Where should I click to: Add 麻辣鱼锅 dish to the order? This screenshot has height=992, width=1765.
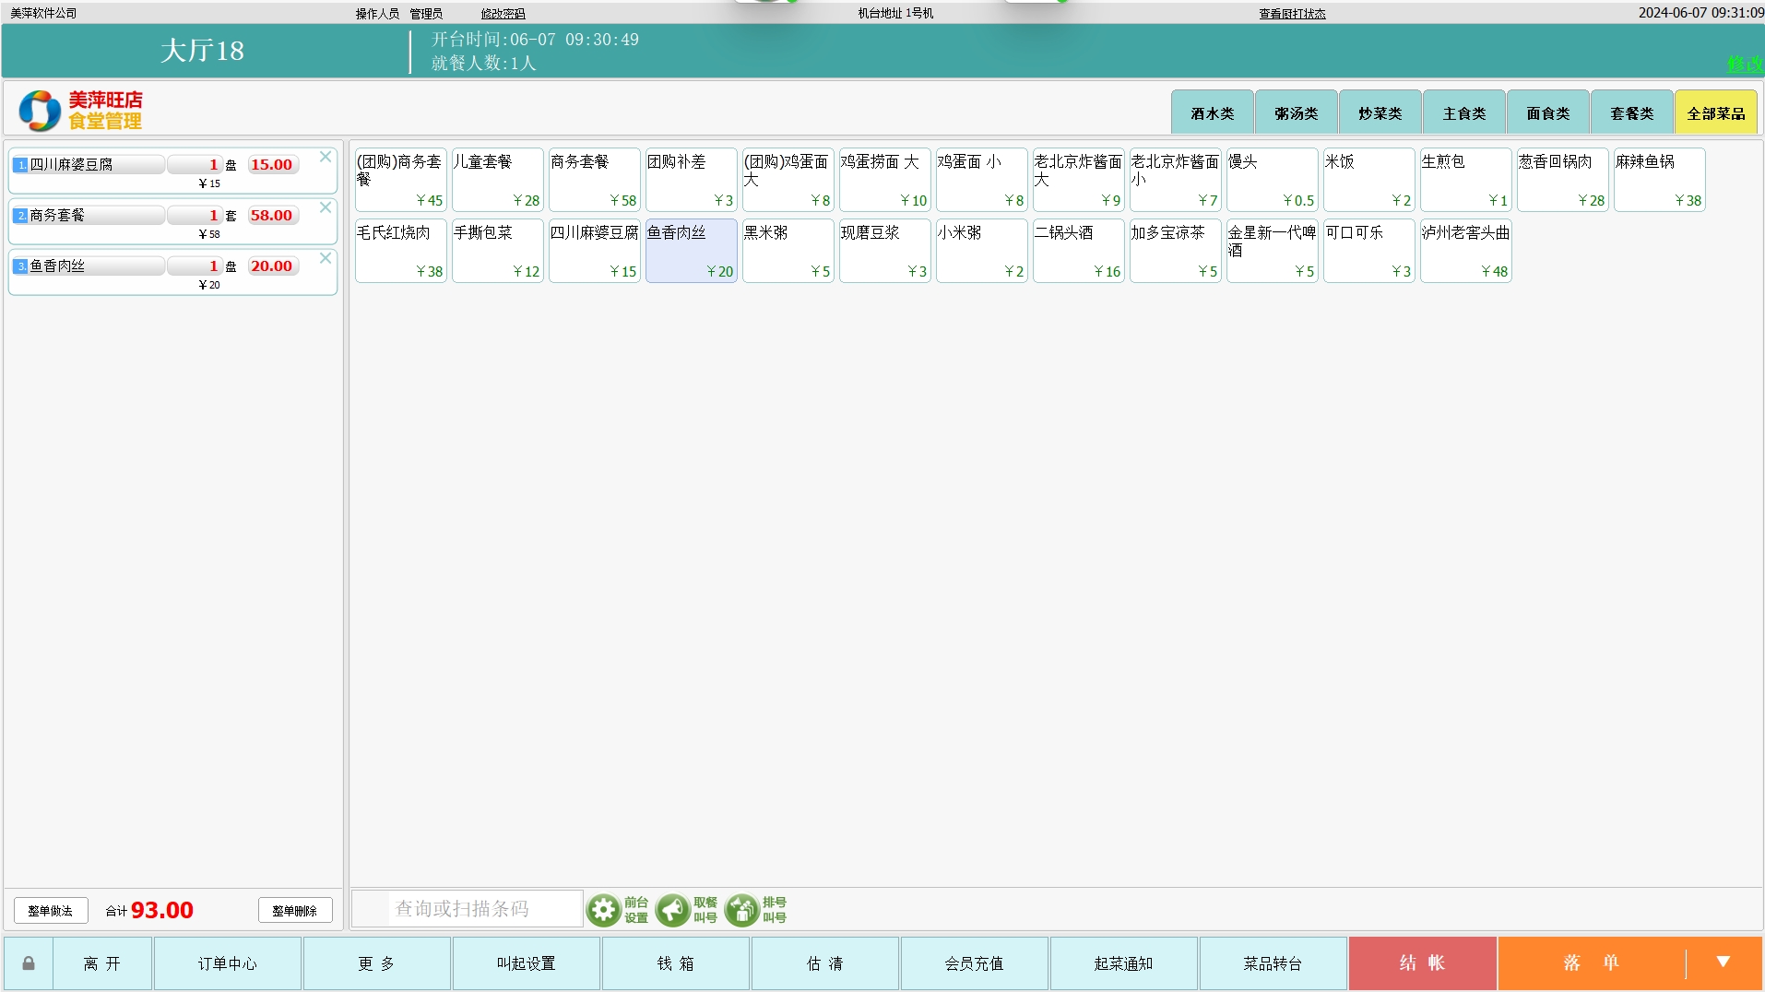coord(1658,180)
